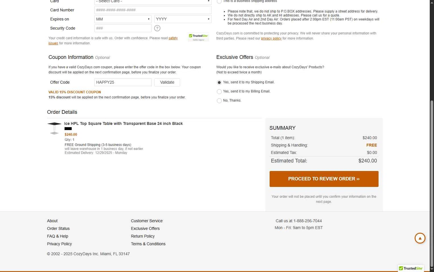Select 'Yes, send it to my Billing Email'

(219, 92)
